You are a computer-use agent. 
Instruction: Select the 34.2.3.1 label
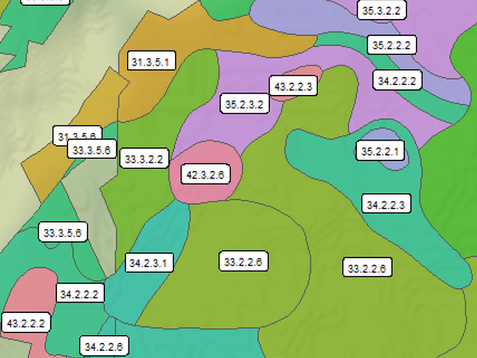pyautogui.click(x=149, y=263)
